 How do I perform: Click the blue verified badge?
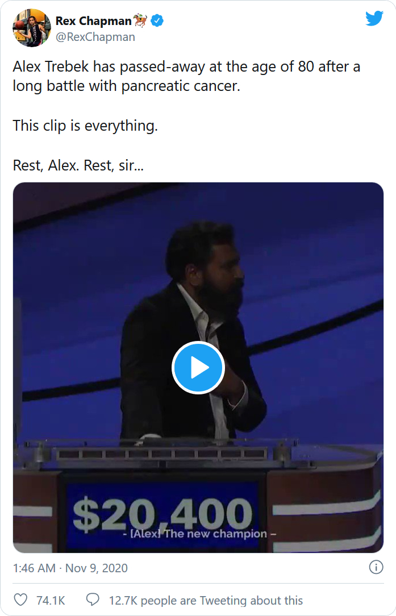click(157, 22)
